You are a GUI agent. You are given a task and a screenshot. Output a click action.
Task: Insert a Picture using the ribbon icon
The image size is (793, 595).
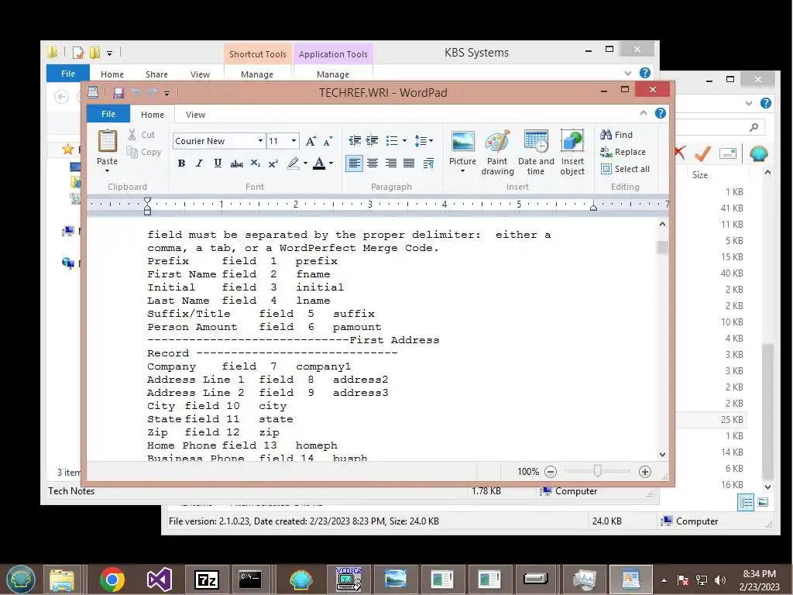click(x=463, y=142)
